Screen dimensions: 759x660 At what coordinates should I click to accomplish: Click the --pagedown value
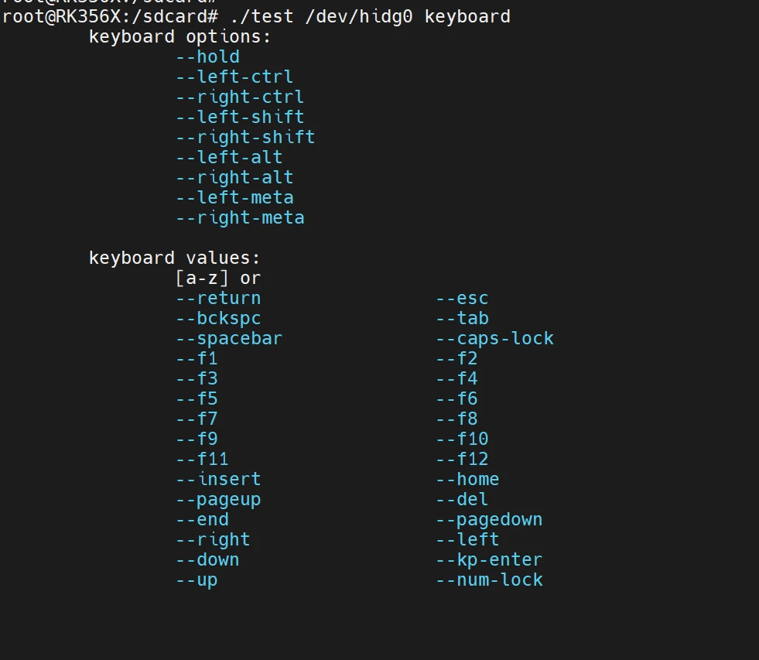pyautogui.click(x=490, y=520)
